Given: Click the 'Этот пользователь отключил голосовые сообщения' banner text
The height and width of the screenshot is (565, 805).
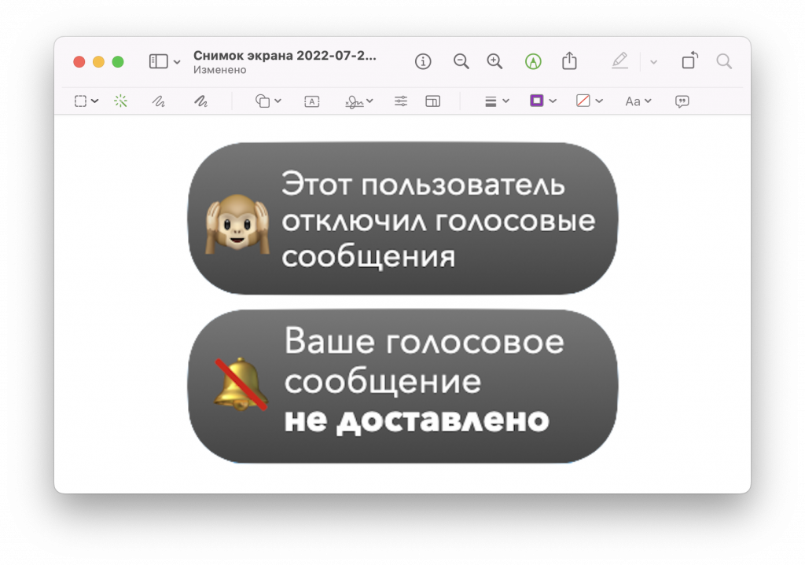Looking at the screenshot, I should point(438,220).
